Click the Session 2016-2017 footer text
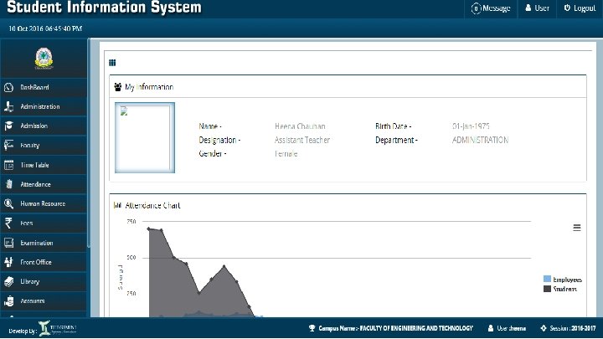603x339 pixels. [573, 328]
